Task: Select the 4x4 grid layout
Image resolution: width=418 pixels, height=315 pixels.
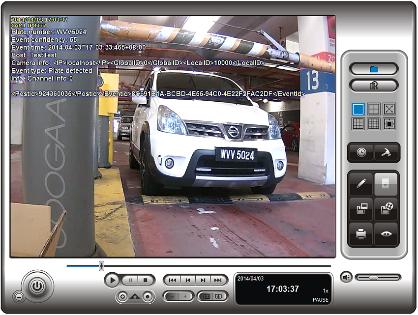Action: point(373,124)
